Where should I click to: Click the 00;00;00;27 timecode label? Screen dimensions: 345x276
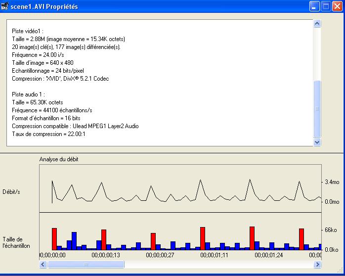coord(160,255)
